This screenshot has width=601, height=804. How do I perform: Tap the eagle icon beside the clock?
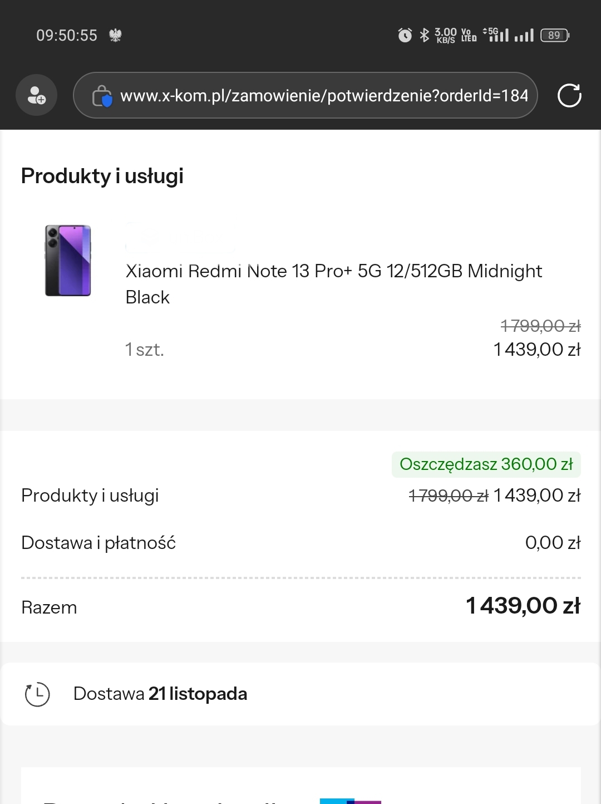(x=115, y=36)
